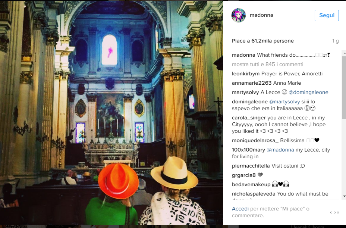This screenshot has width=346, height=228.
Task: Open @martysolvy mention in domingaleone's comment
Action: click(284, 101)
